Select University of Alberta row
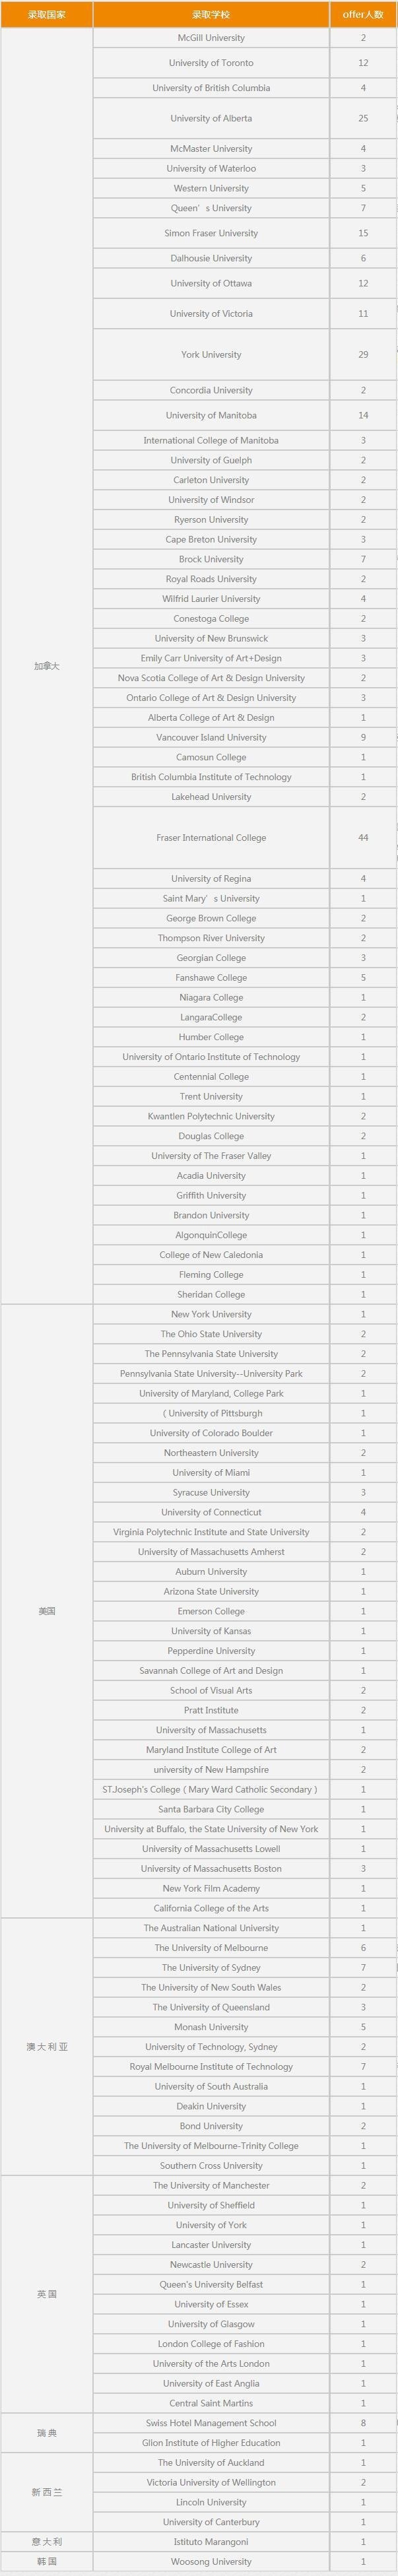The image size is (398, 2576). (211, 118)
